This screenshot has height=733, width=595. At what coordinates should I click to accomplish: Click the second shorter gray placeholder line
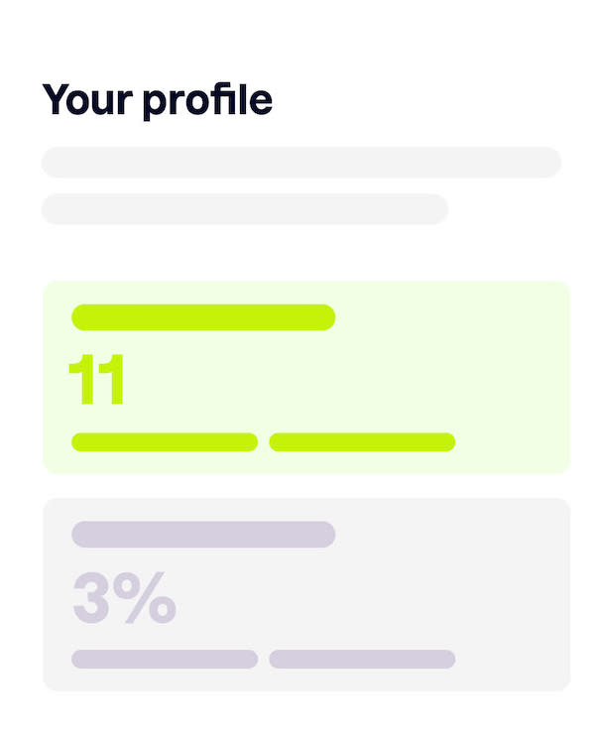(245, 209)
